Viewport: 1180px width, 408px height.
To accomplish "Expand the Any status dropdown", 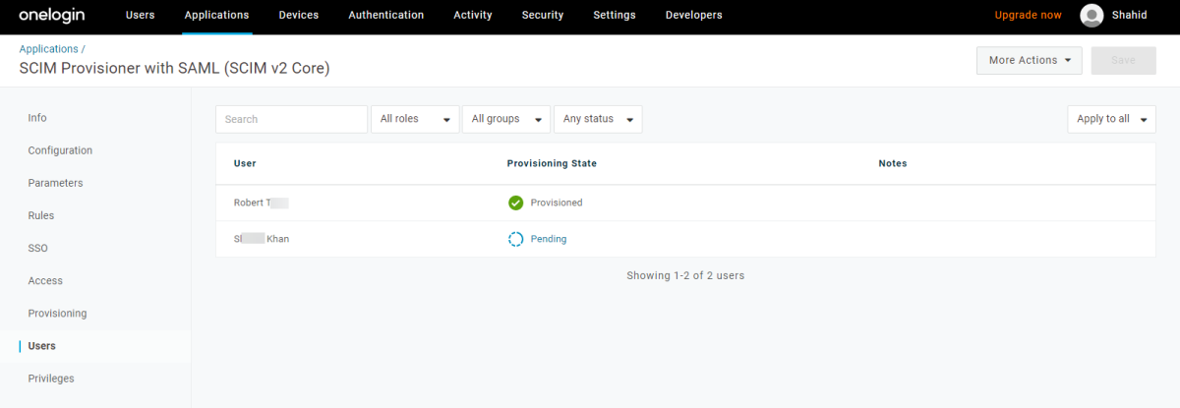I will pyautogui.click(x=598, y=119).
